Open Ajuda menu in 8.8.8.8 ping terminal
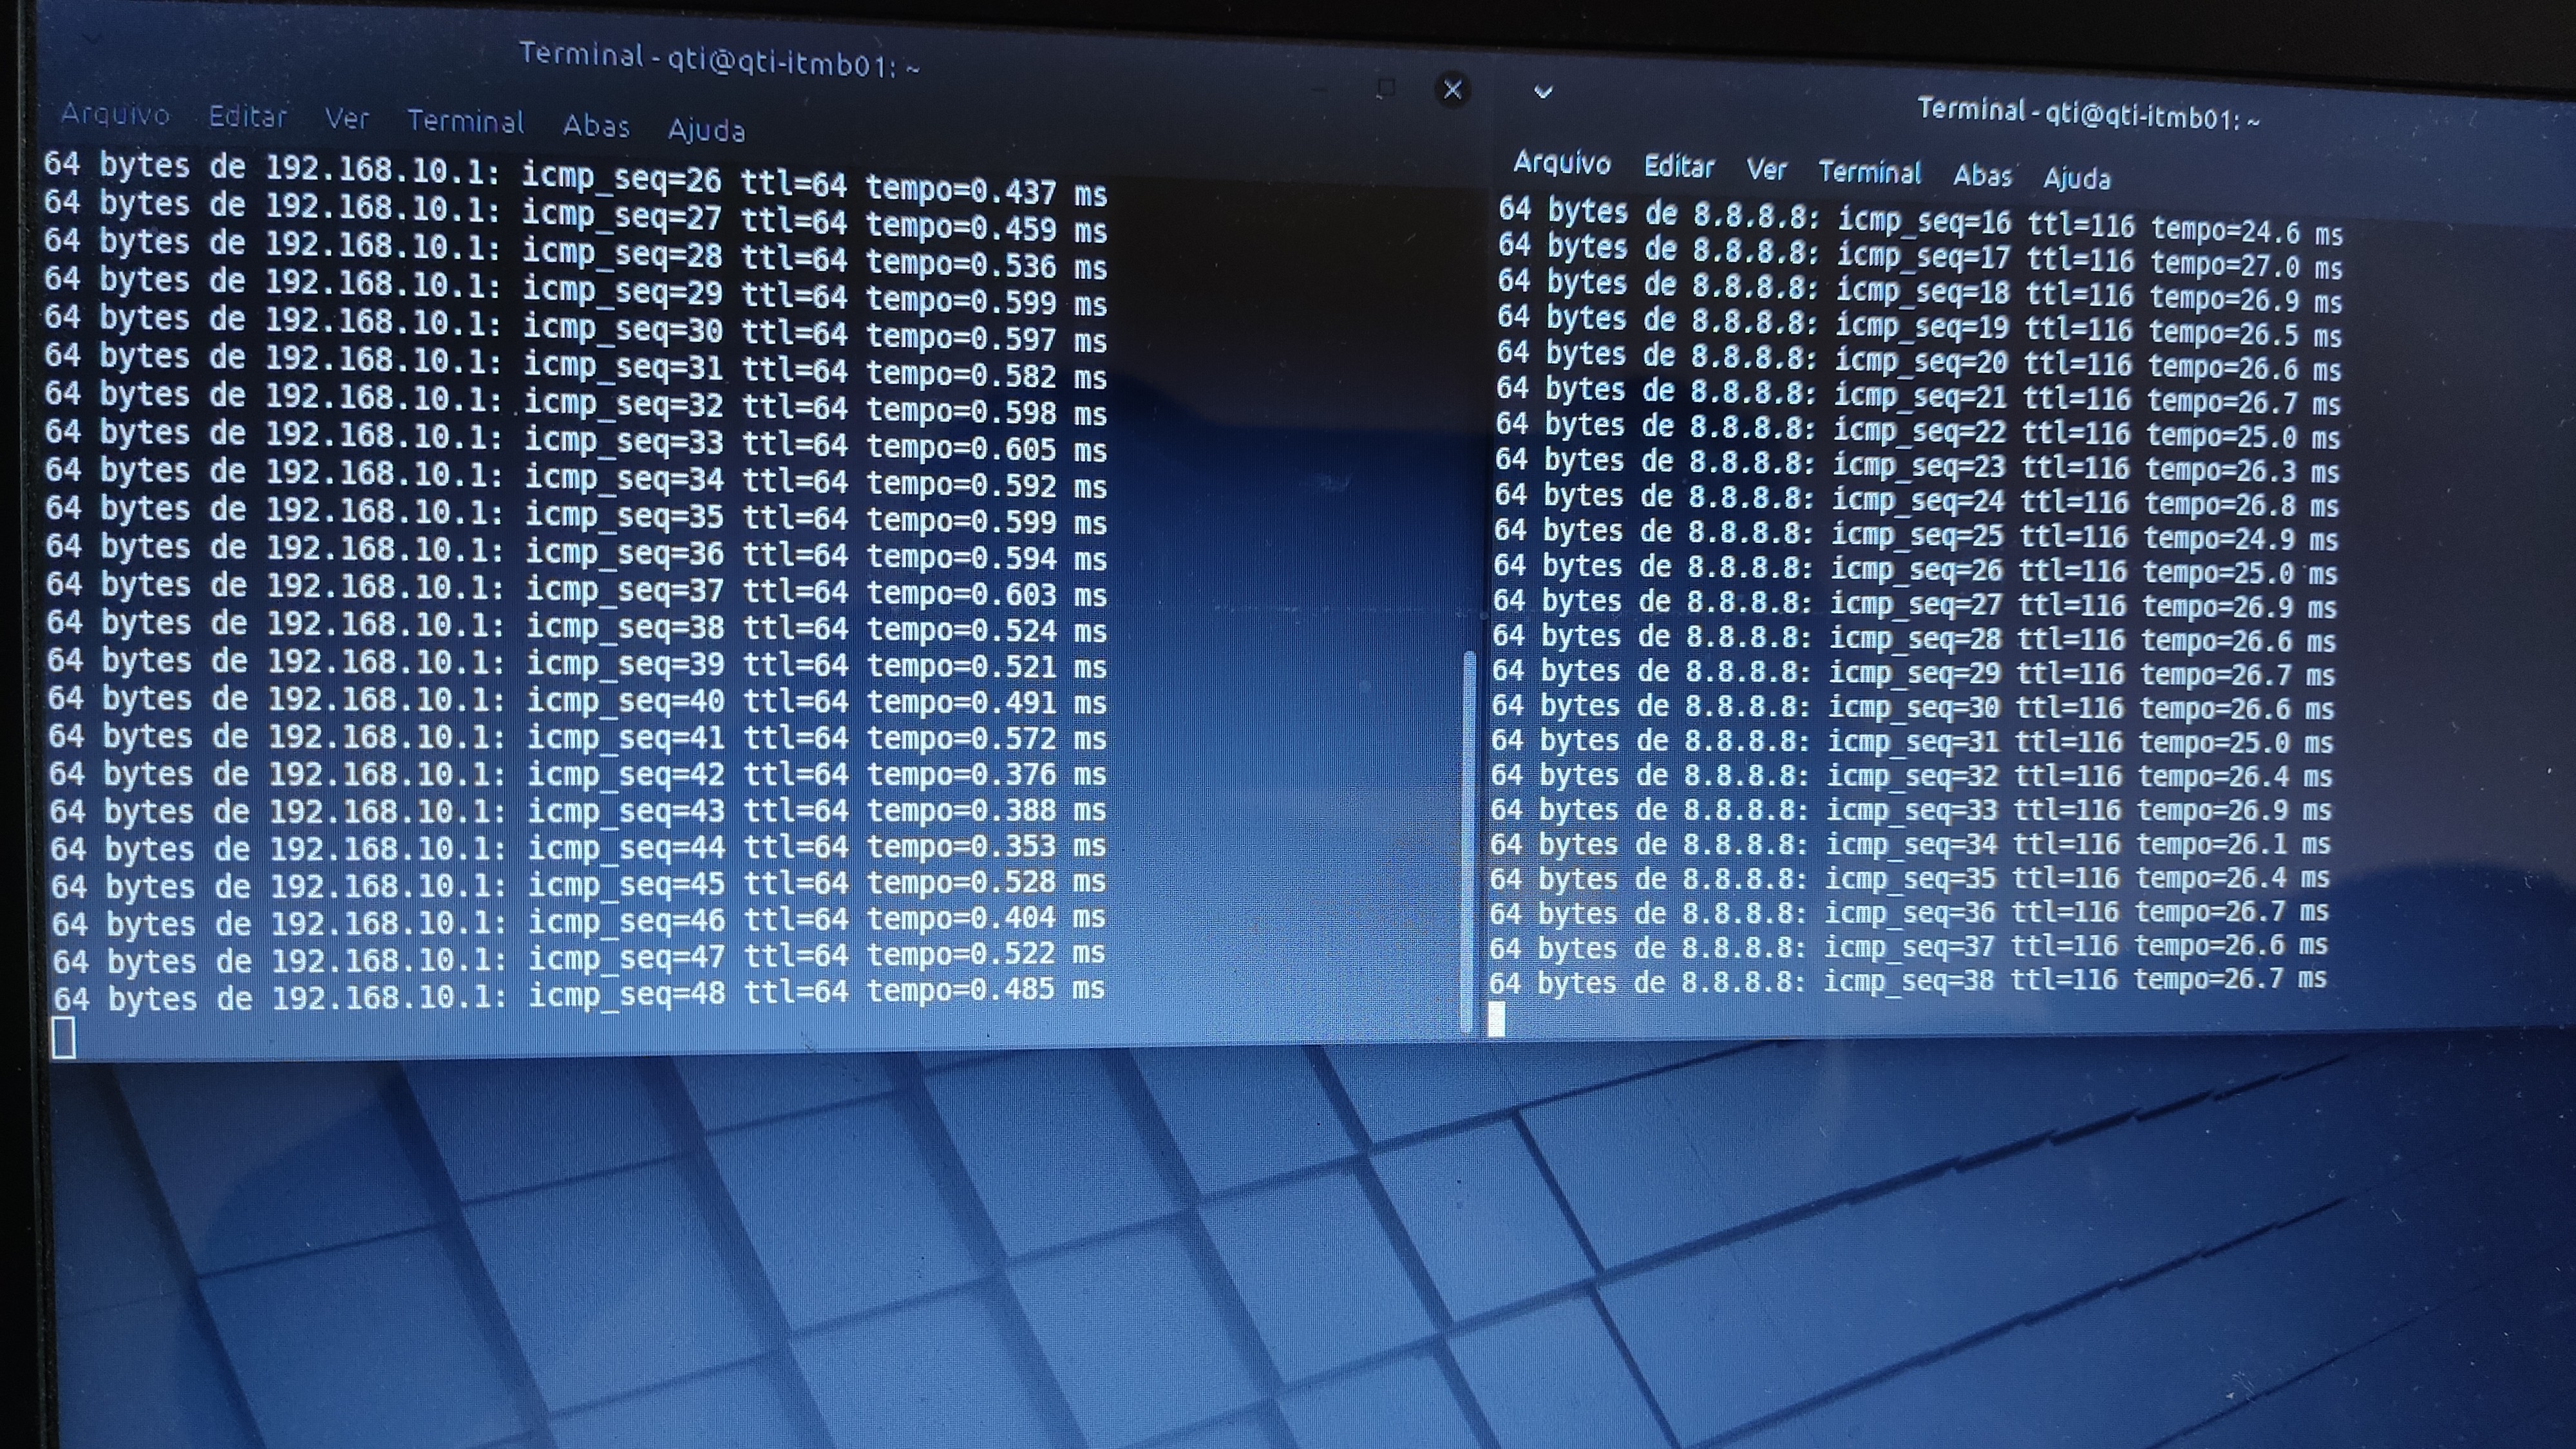 click(x=2076, y=179)
